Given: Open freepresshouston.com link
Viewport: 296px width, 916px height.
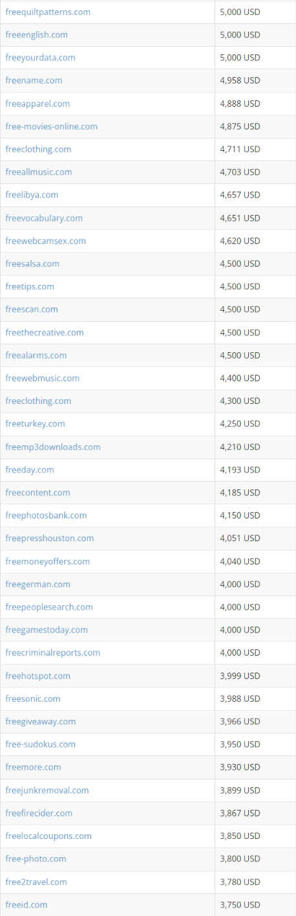Looking at the screenshot, I should [50, 538].
